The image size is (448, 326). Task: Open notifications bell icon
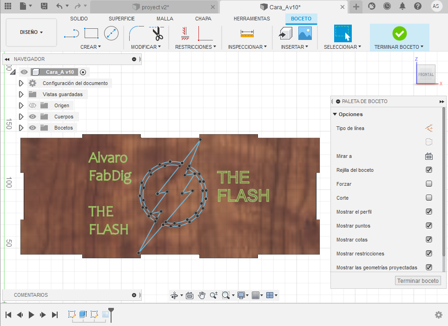point(402,6)
